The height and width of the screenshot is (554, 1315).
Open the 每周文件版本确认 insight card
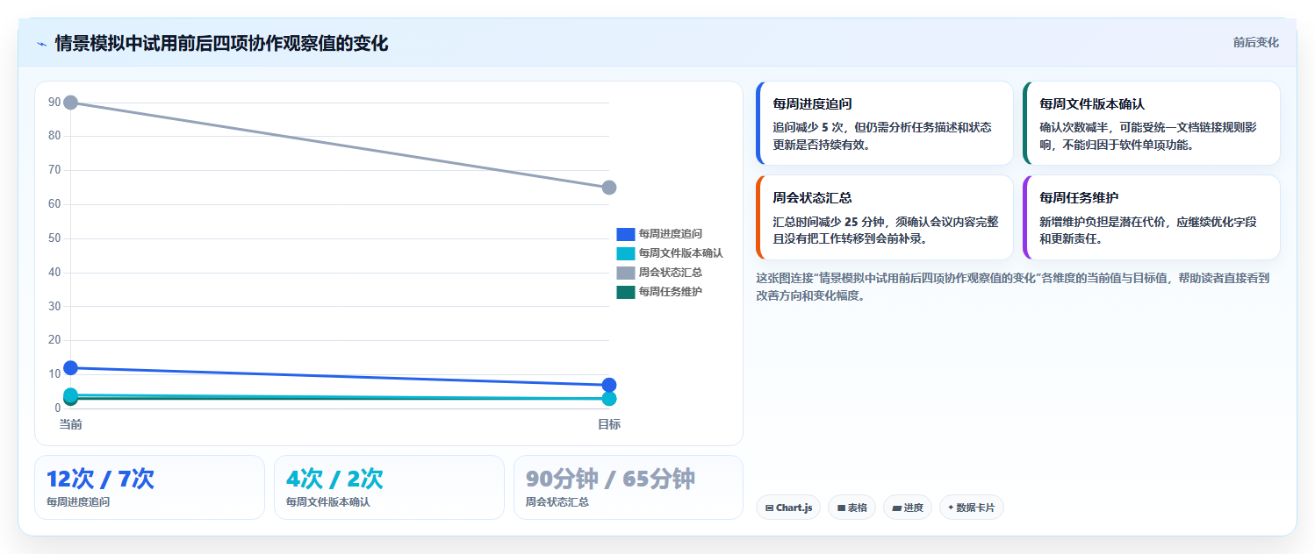coord(1151,124)
